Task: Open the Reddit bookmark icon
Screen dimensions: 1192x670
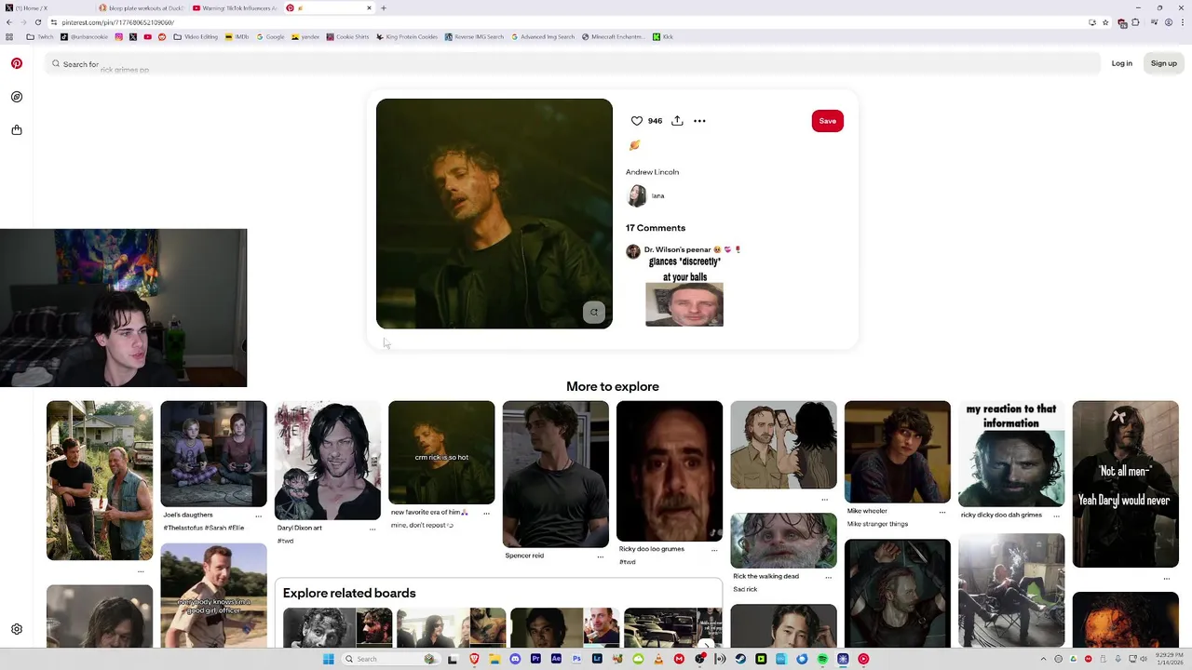Action: click(162, 37)
